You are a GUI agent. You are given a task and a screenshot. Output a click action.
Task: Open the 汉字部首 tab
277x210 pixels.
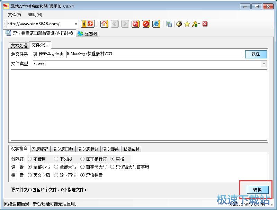pyautogui.click(x=110, y=149)
